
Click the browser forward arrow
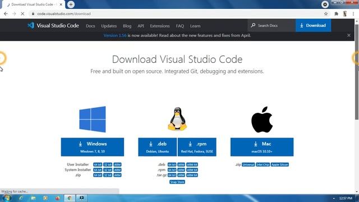14,13
